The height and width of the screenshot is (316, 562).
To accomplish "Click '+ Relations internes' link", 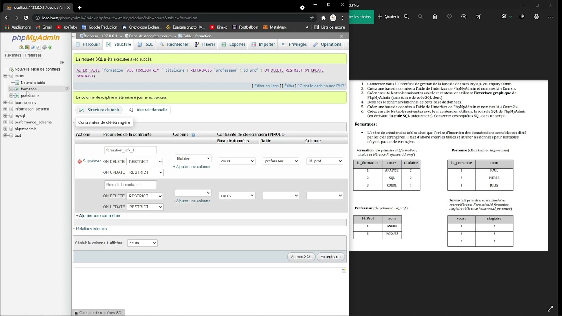I will 90,229.
